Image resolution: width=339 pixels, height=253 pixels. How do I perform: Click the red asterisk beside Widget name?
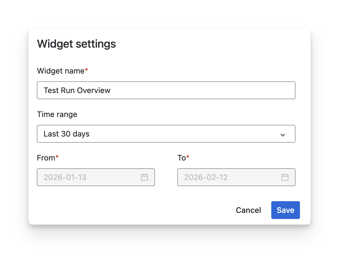(86, 70)
